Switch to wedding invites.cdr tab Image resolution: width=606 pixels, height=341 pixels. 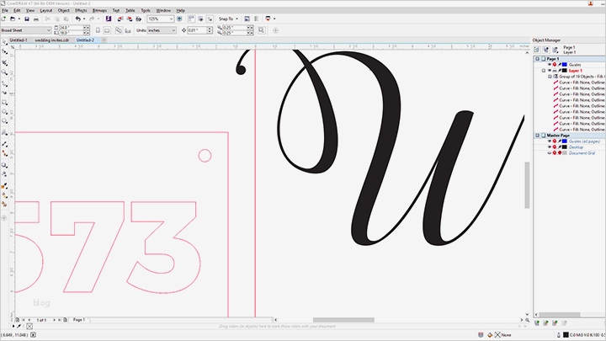51,40
